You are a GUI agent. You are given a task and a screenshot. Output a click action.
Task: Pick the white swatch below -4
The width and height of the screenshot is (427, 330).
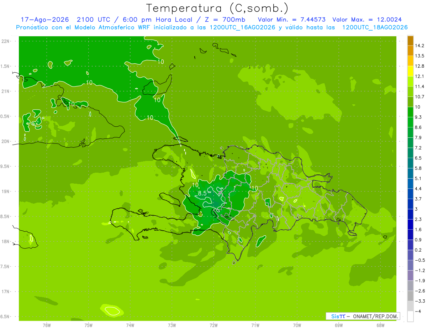[411, 316]
